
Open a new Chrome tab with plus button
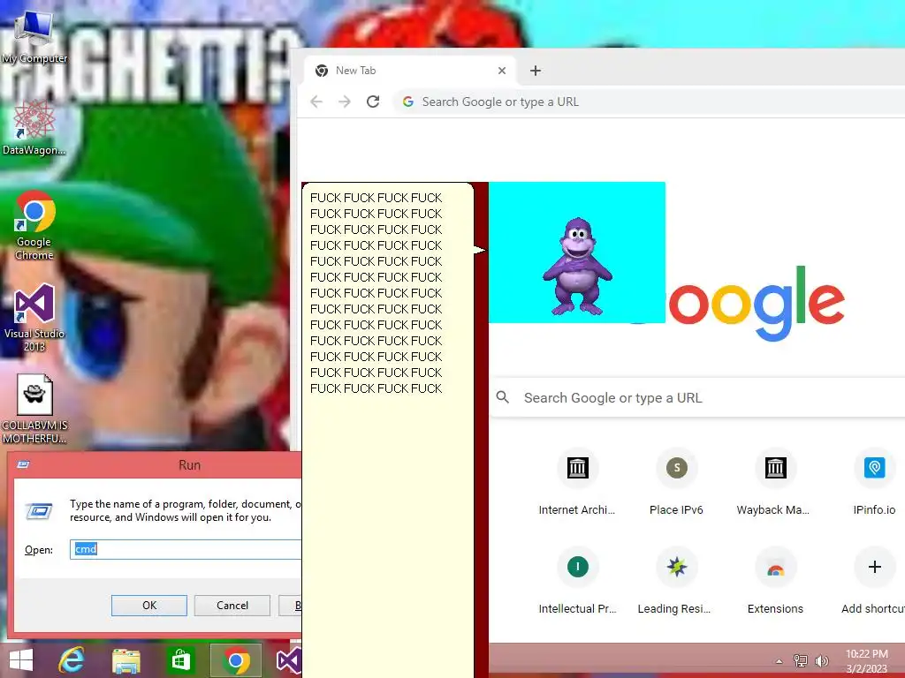pos(536,71)
